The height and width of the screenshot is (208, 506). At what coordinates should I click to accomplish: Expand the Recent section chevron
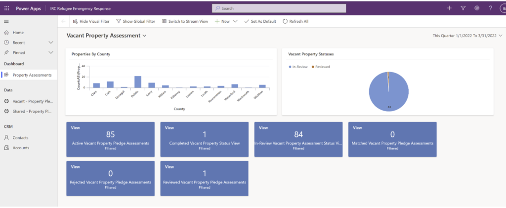(x=51, y=42)
